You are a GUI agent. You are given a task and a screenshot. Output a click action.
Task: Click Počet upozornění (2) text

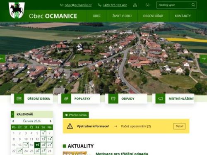[x=136, y=126]
